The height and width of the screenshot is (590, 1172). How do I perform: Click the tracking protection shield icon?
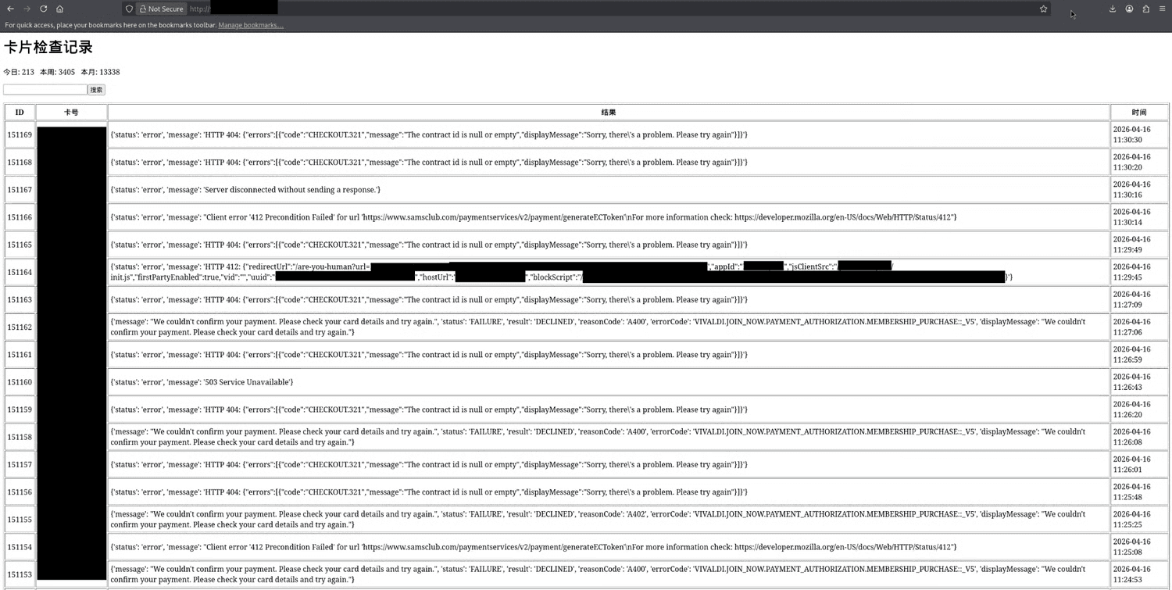coord(130,9)
